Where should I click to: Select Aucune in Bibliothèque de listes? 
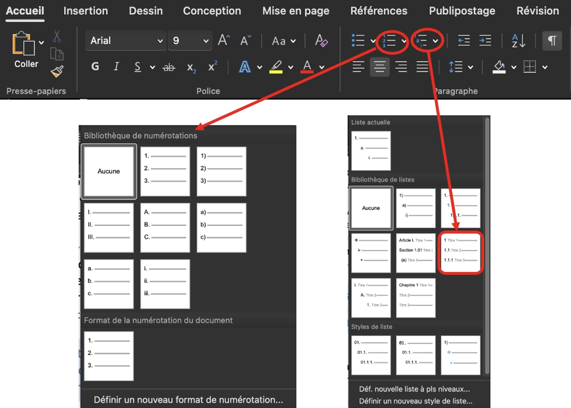click(371, 208)
